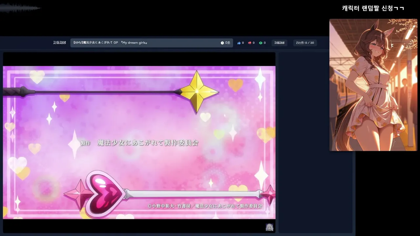Open the 리스트: 0 / 30 playlist button

click(305, 43)
